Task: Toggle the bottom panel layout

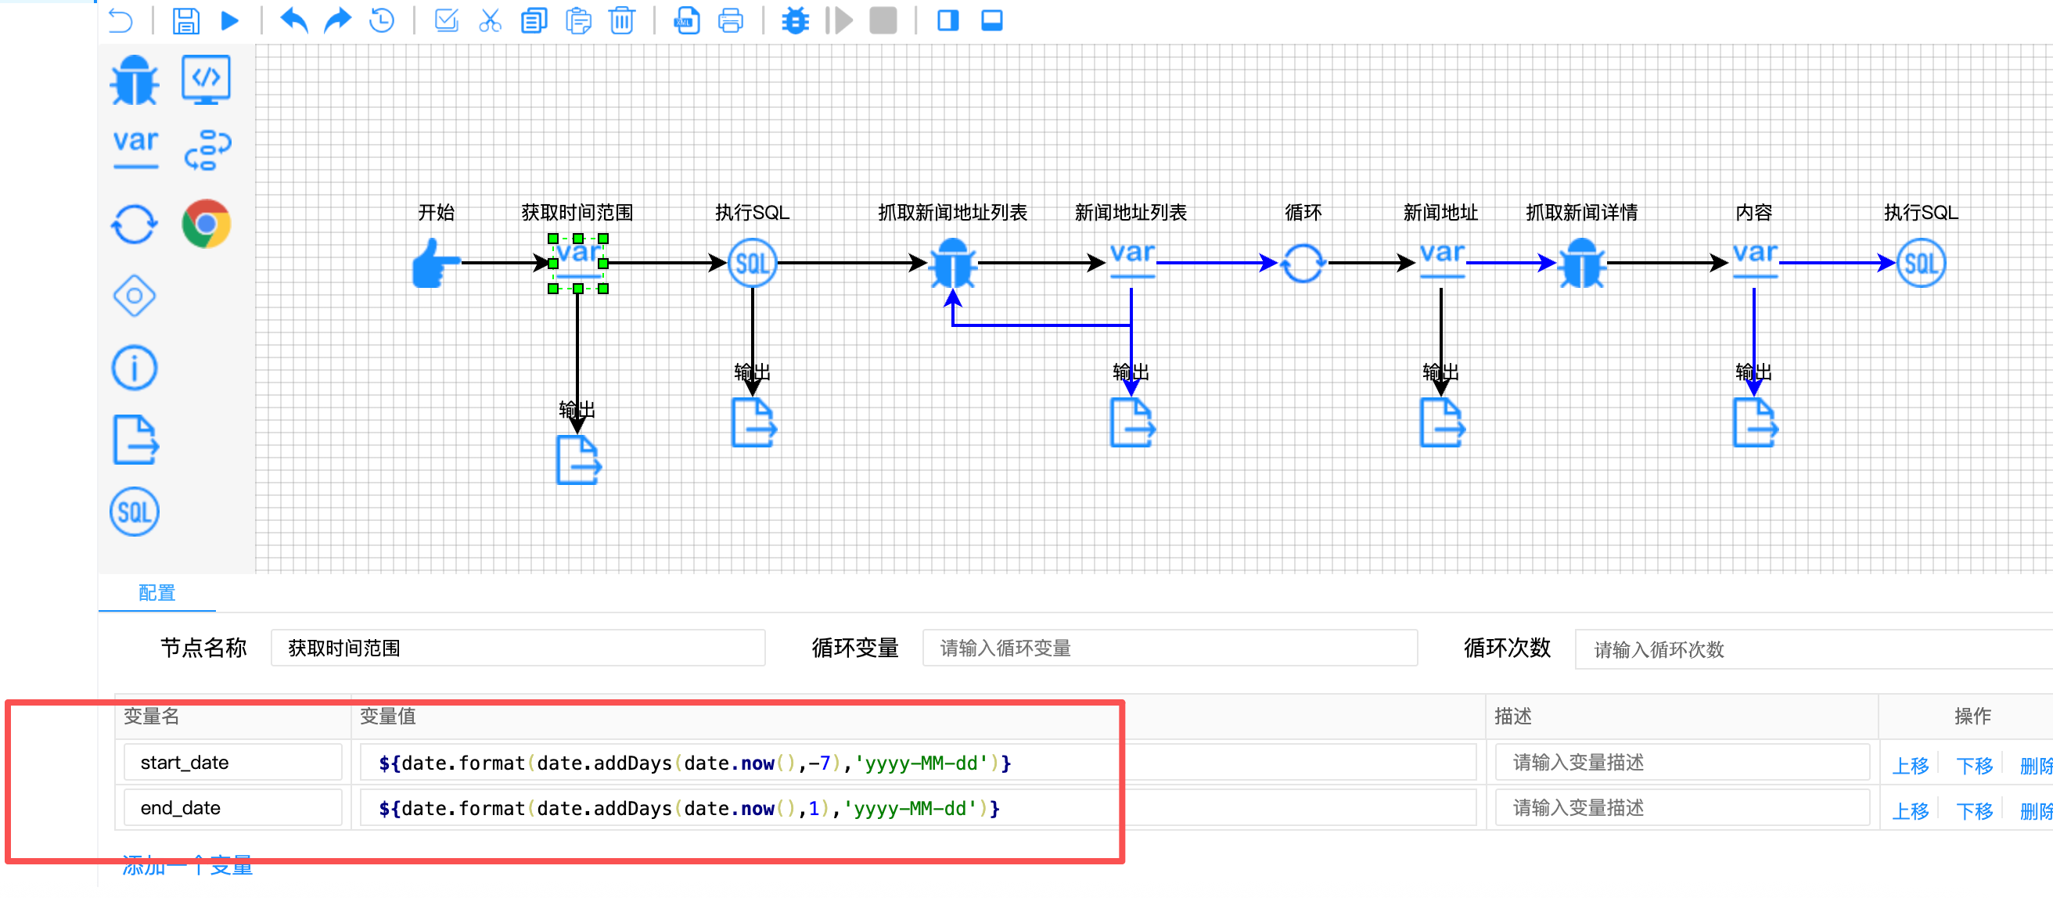Action: click(991, 20)
